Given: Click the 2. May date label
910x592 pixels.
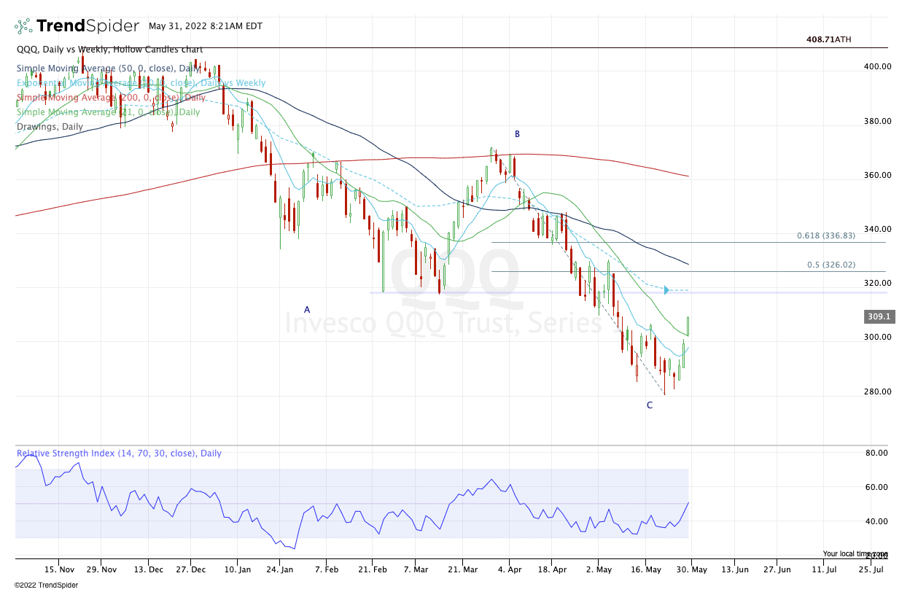Looking at the screenshot, I should click(598, 569).
